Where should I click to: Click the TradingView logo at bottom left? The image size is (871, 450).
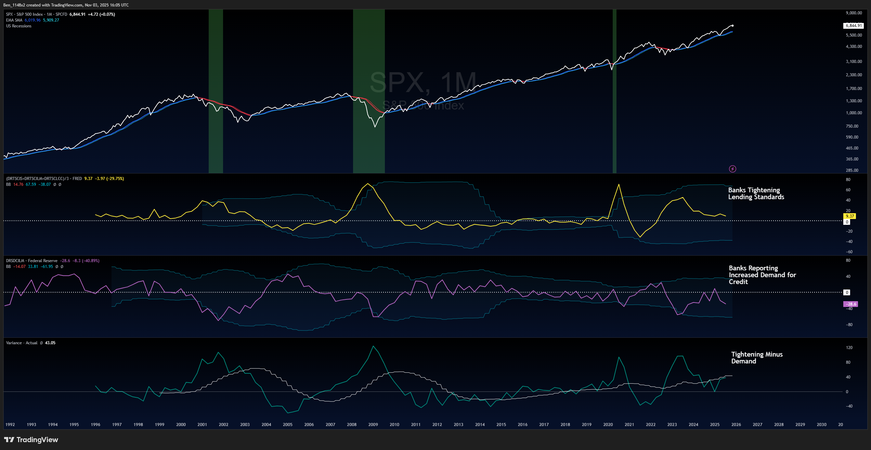[x=31, y=440]
